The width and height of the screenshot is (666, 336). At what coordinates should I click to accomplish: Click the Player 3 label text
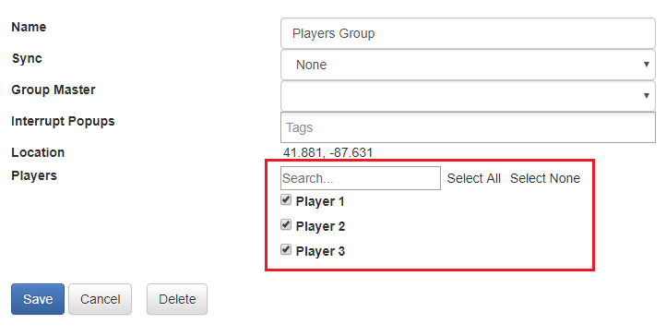click(320, 251)
